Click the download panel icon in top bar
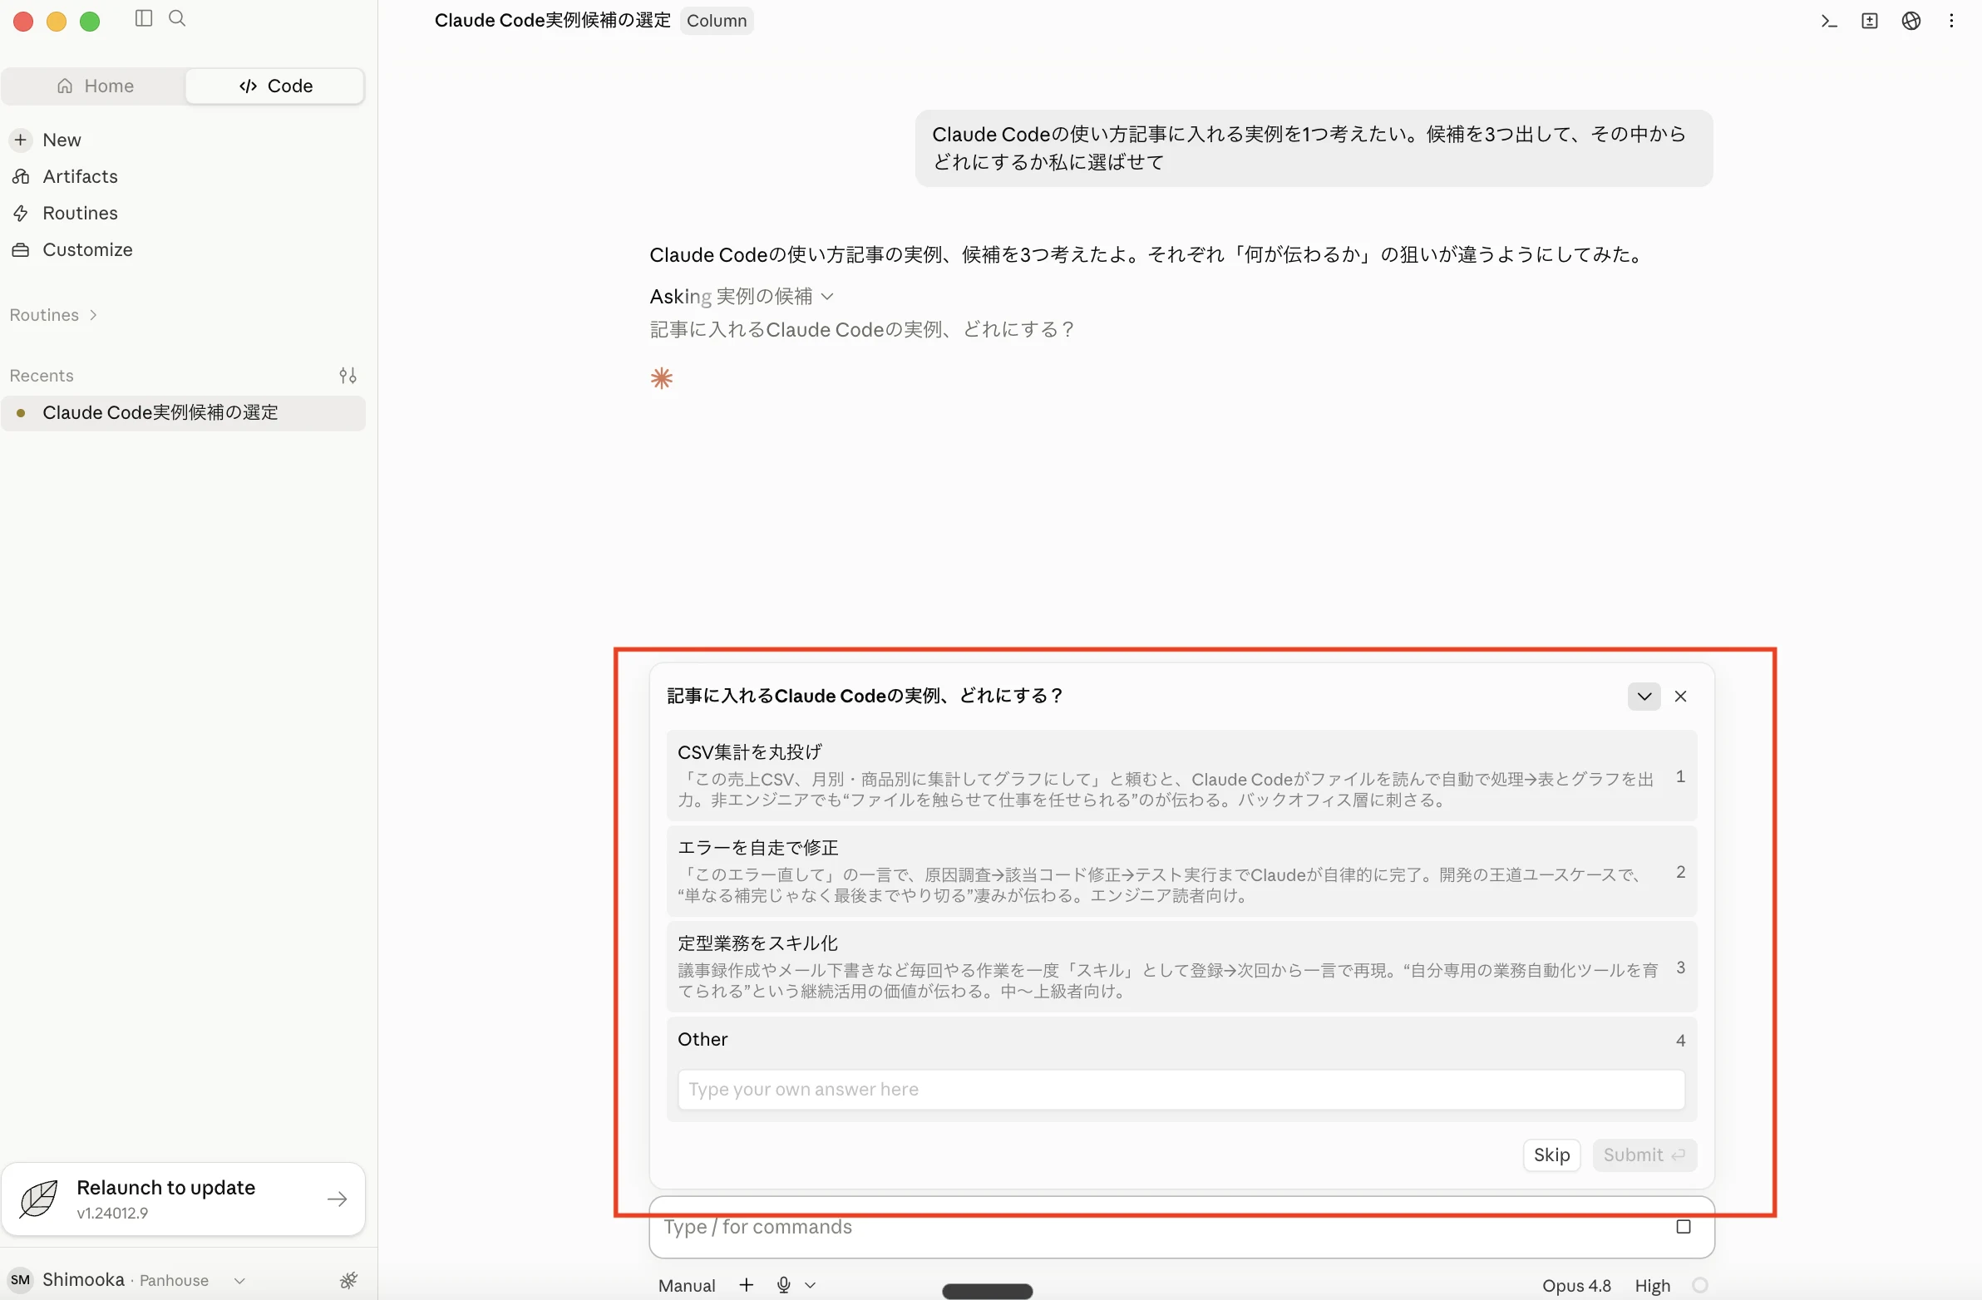This screenshot has width=1982, height=1300. (1870, 21)
